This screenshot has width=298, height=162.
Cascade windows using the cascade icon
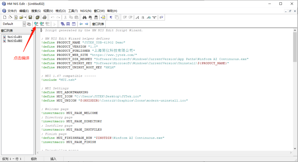click(63, 24)
